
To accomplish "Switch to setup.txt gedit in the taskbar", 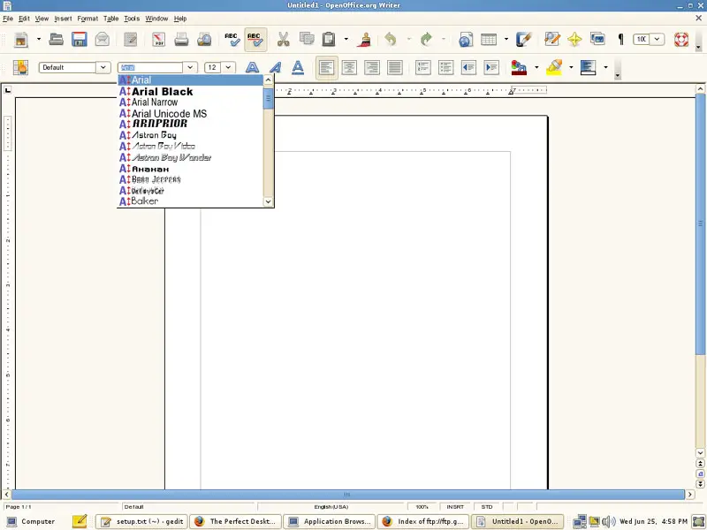I will 141,521.
